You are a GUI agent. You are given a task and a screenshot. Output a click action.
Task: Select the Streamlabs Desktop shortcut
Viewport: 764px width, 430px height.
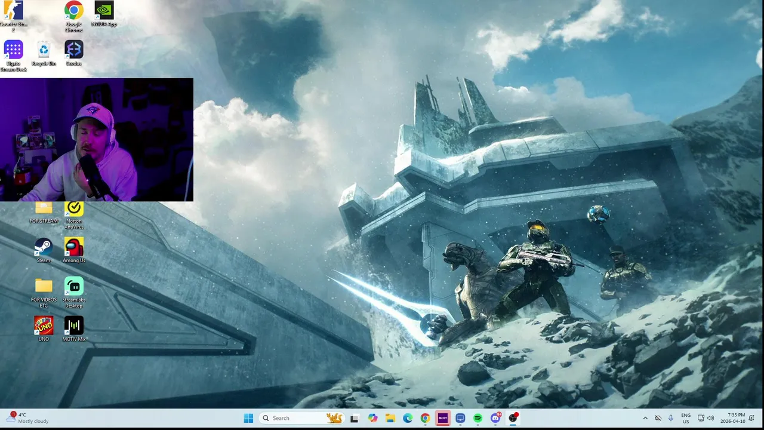[74, 293]
